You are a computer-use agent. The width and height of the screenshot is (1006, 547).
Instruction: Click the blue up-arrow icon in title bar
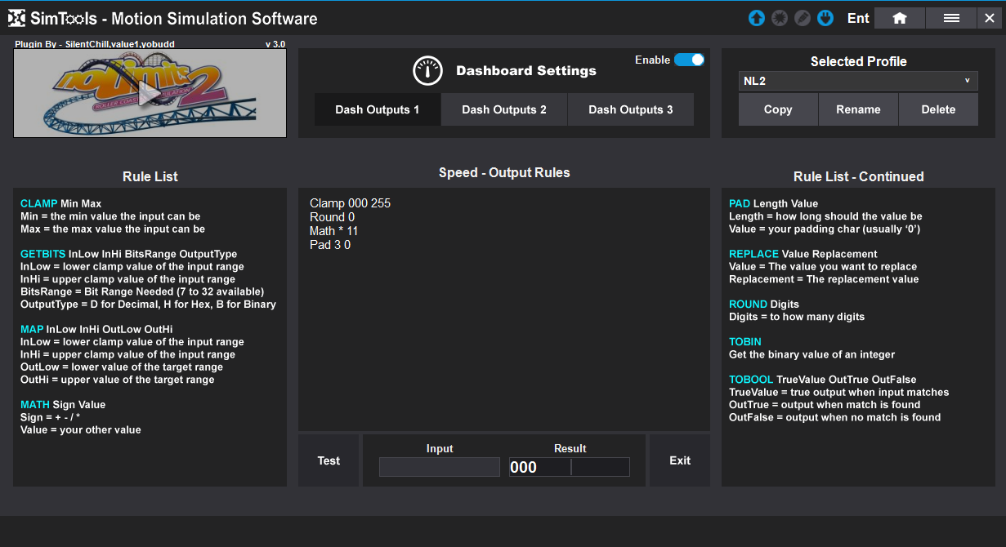[757, 18]
